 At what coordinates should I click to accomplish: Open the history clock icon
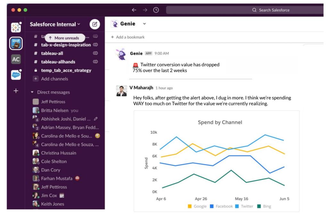pos(156,10)
